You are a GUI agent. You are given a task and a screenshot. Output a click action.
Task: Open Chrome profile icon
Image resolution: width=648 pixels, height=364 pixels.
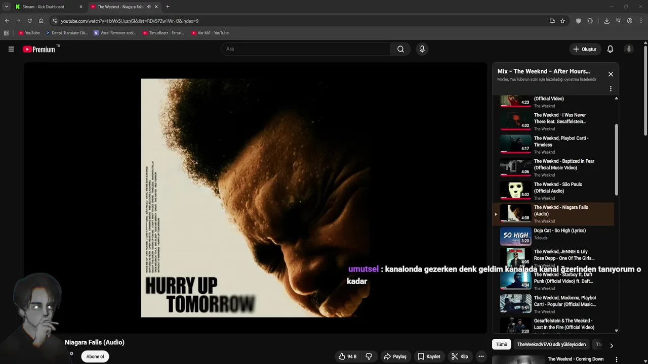(629, 21)
